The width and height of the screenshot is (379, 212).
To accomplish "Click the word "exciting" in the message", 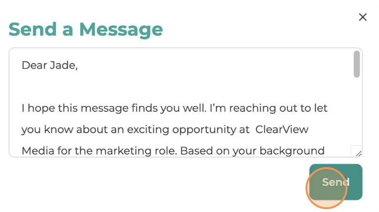I will point(148,130).
